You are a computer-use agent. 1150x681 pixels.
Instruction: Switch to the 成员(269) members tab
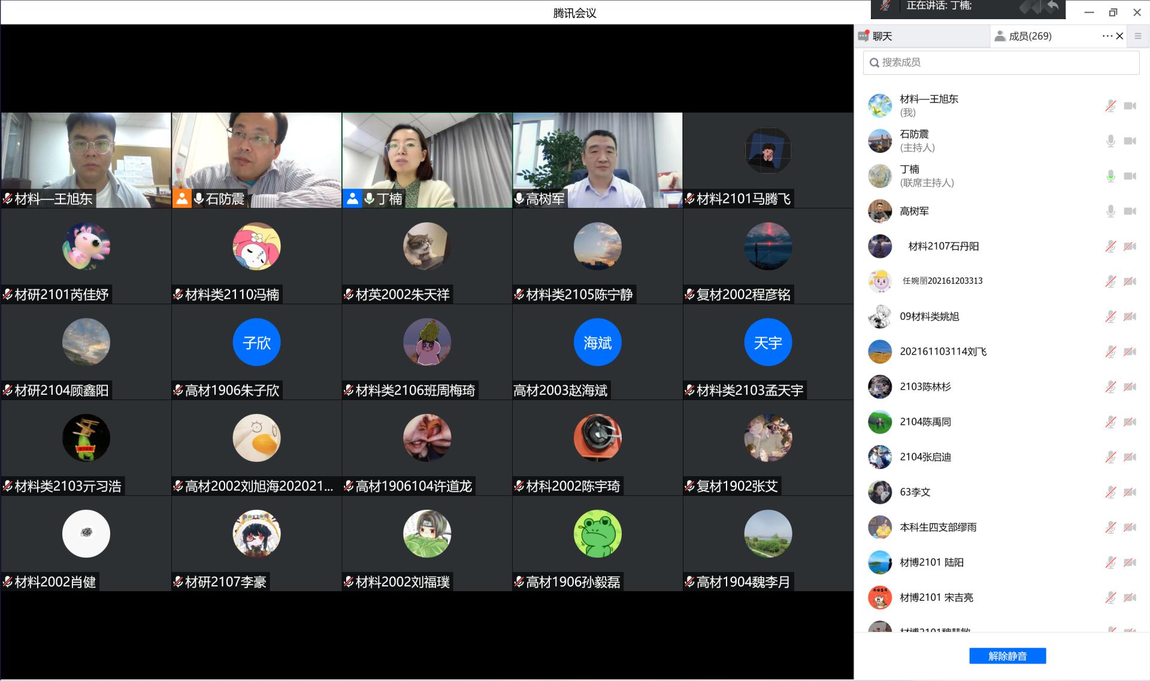pos(1029,37)
